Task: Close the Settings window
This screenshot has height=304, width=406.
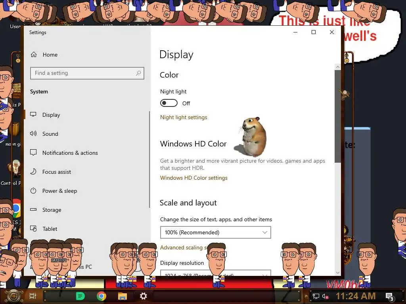Action: 332,32
